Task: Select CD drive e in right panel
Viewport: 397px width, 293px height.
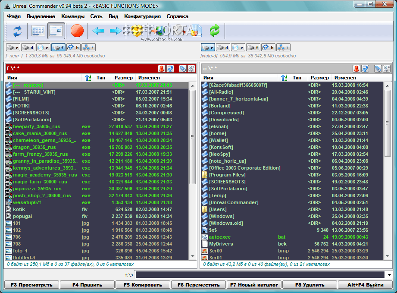Action: coord(238,47)
